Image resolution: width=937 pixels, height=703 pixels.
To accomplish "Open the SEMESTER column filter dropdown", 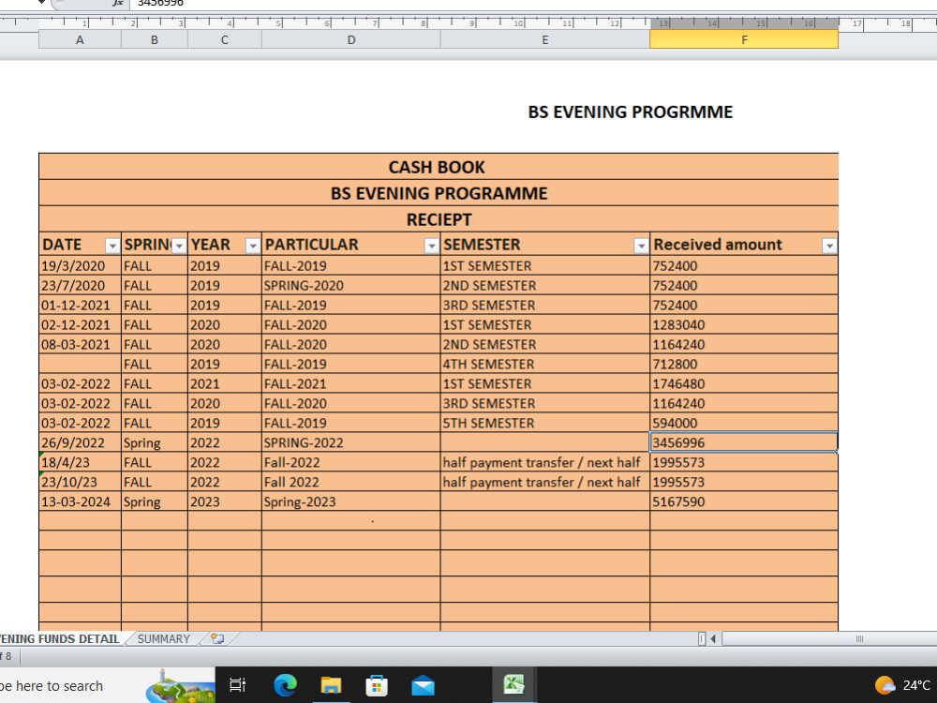I will coord(641,246).
